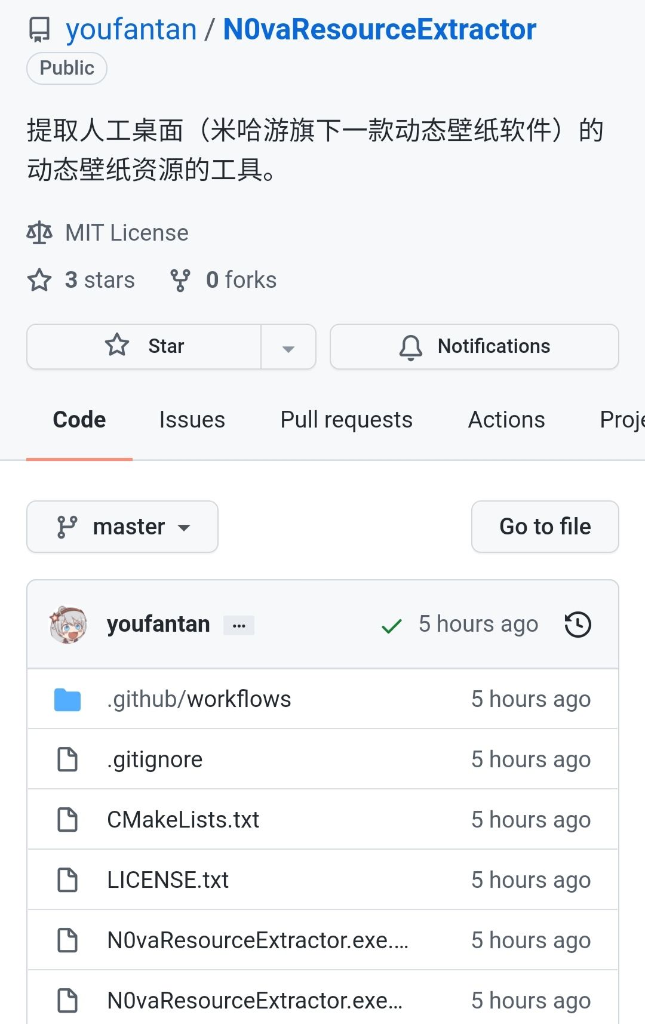Switch to the Issues tab
This screenshot has width=645, height=1024.
(192, 420)
